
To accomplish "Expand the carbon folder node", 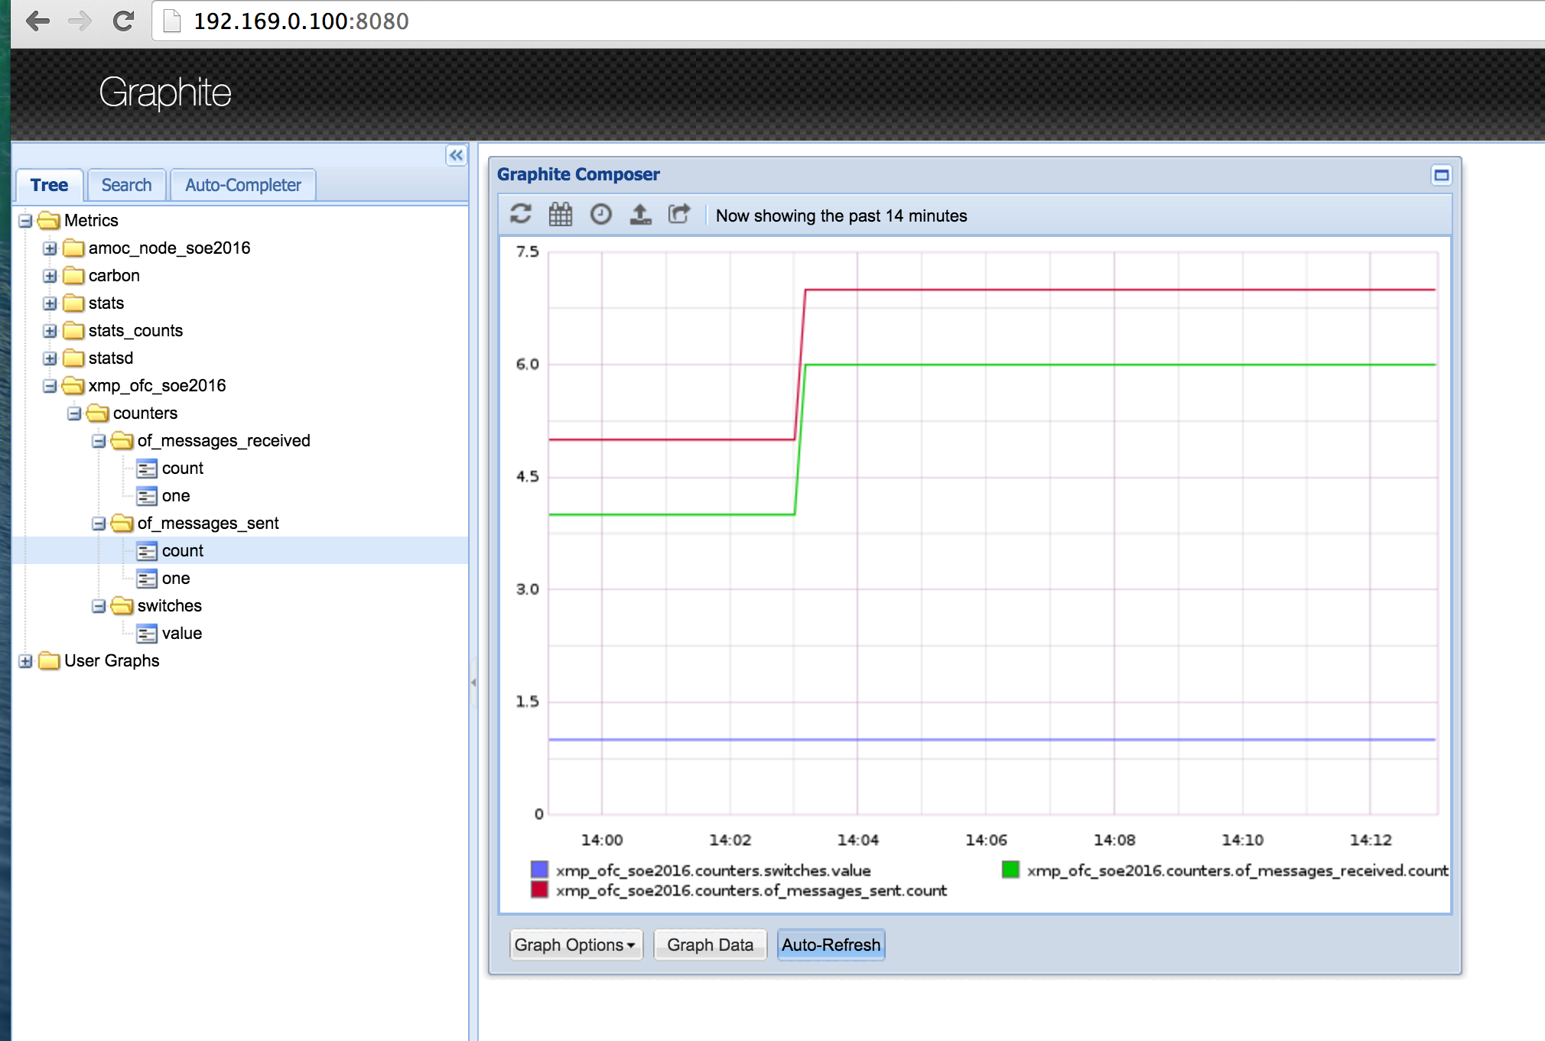I will pyautogui.click(x=50, y=276).
